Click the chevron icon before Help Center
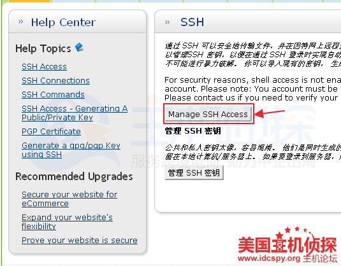This screenshot has width=341, height=266. click(x=20, y=22)
